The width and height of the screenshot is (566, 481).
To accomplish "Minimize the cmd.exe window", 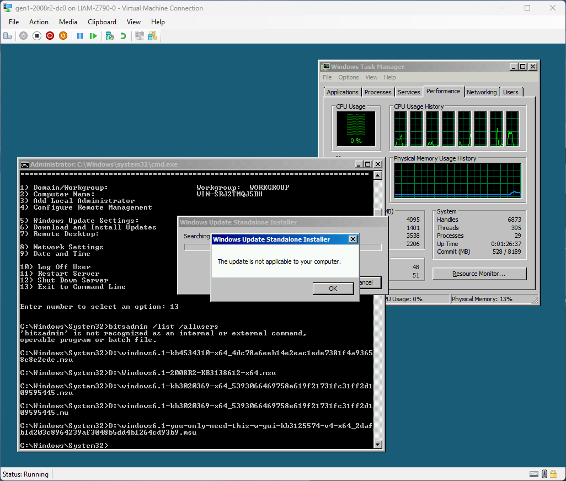I will pyautogui.click(x=359, y=164).
